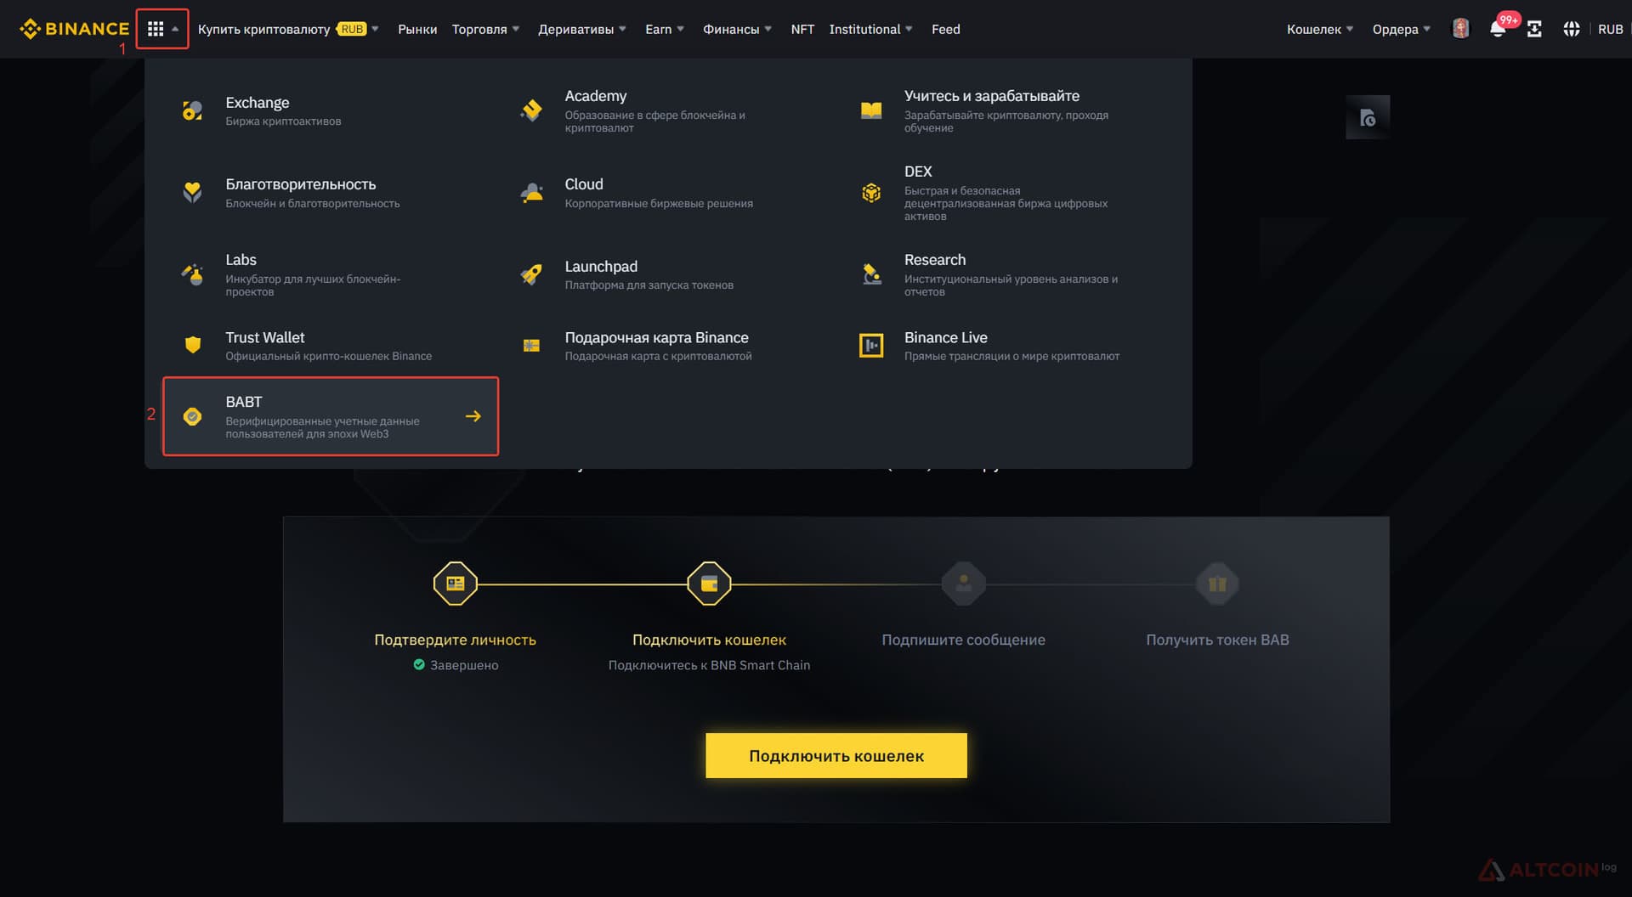Click the download app QR icon
1632x897 pixels.
(1534, 29)
